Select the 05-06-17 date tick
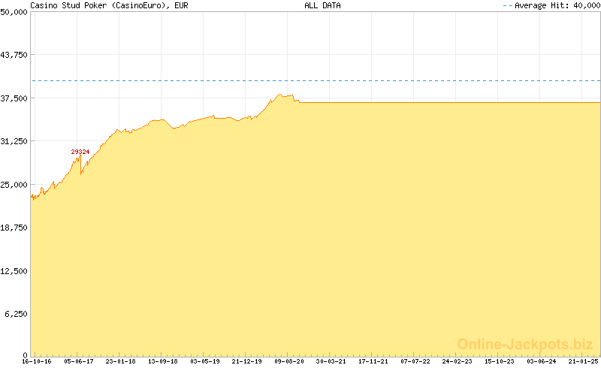The image size is (601, 368). [x=78, y=361]
